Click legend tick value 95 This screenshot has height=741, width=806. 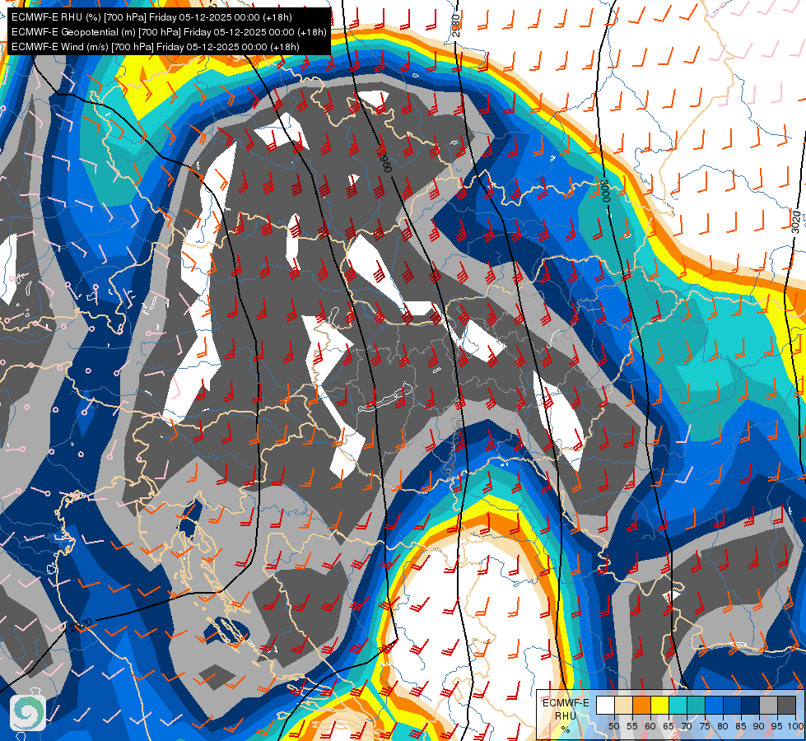click(776, 726)
